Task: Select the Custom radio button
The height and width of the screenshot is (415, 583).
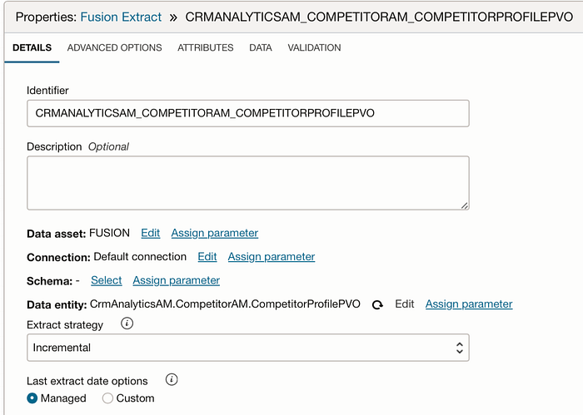Action: coord(107,398)
